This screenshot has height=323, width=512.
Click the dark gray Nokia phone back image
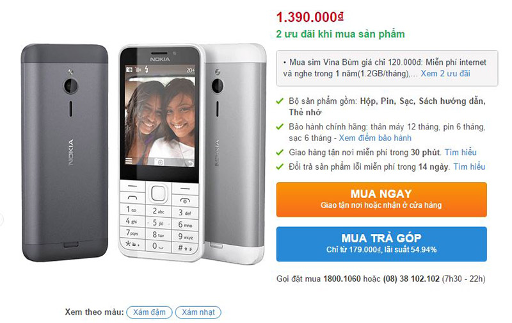(x=65, y=153)
